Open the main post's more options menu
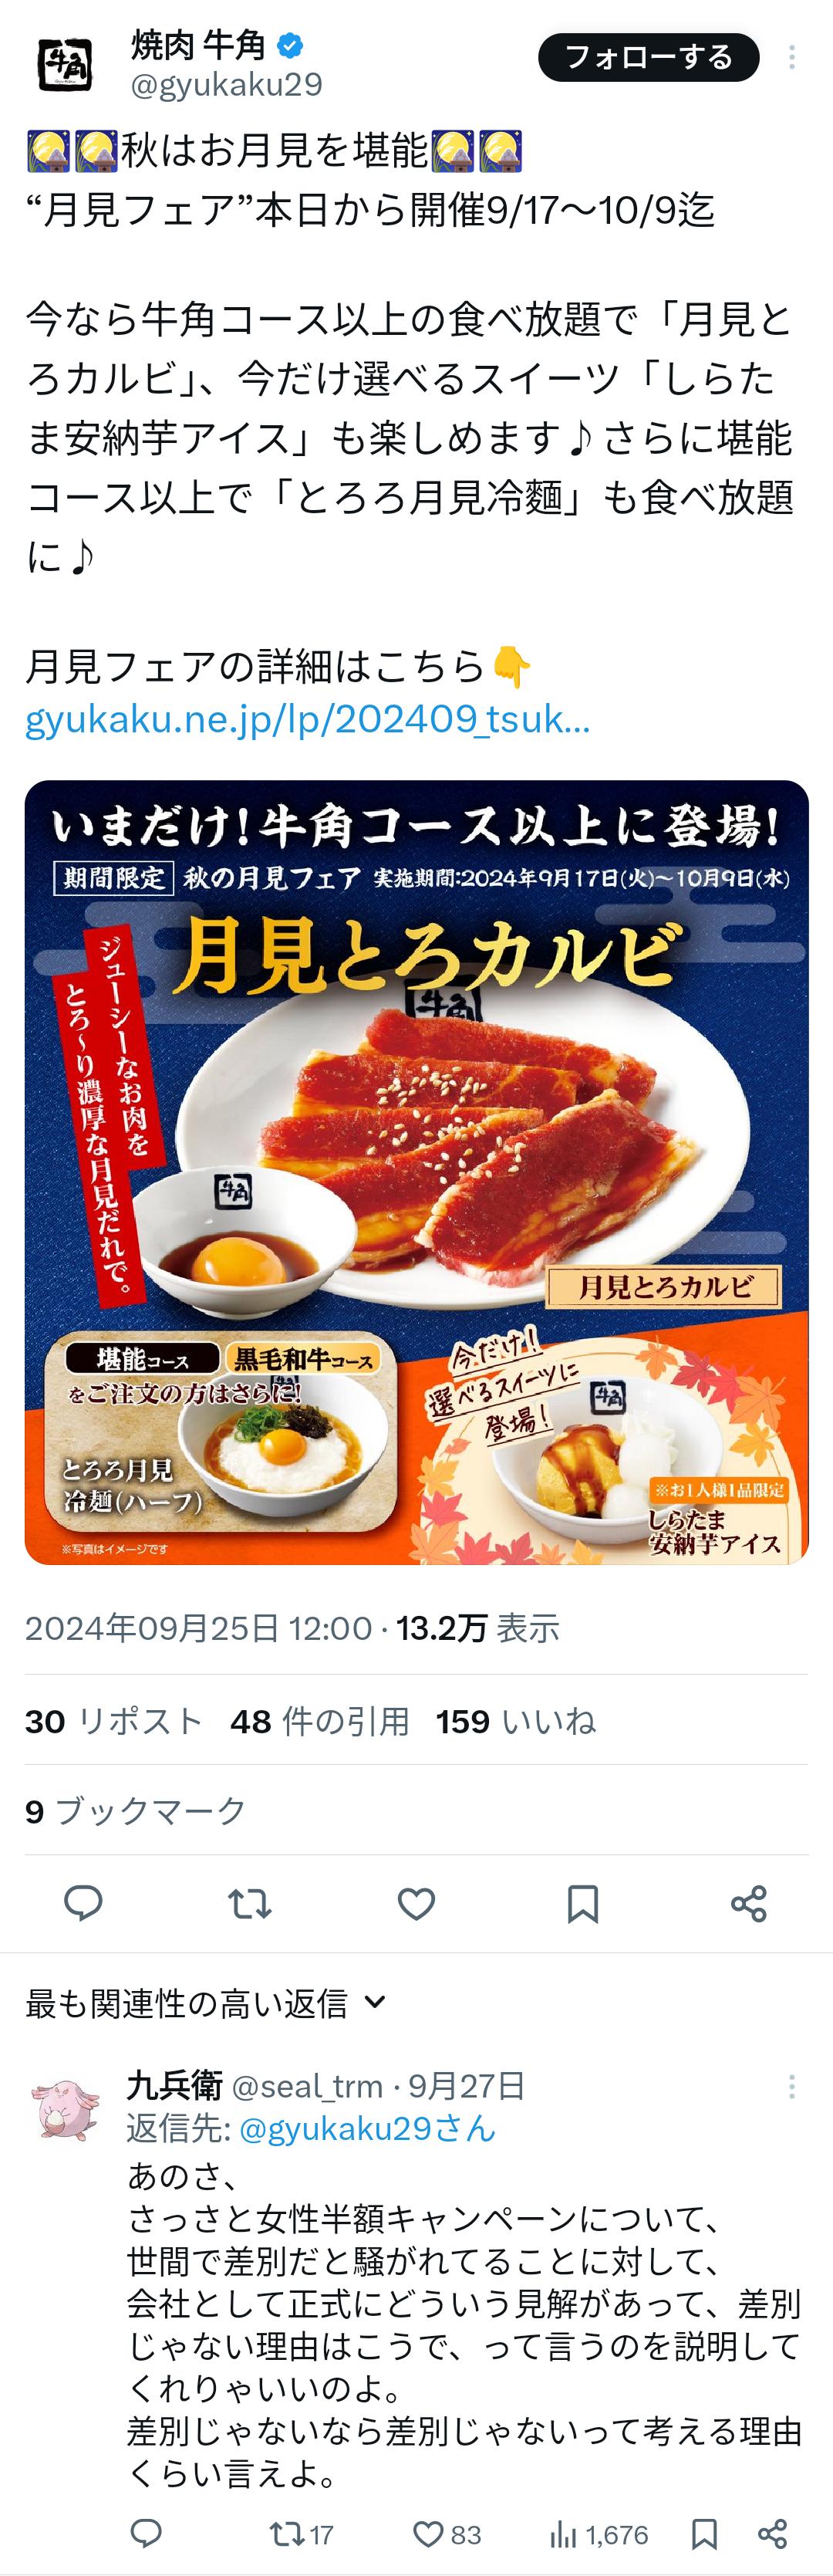 pos(792,57)
